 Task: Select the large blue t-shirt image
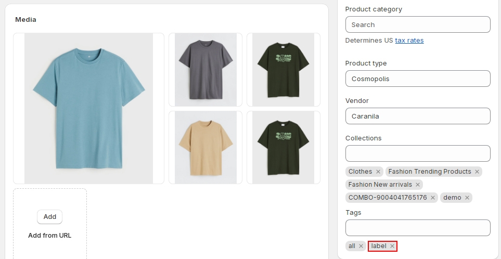click(x=88, y=108)
